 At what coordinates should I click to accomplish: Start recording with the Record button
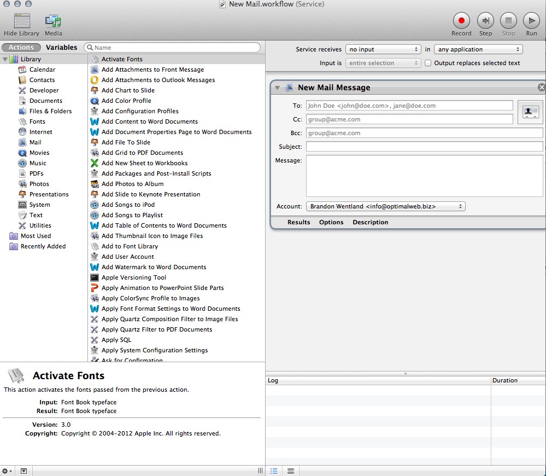click(461, 21)
